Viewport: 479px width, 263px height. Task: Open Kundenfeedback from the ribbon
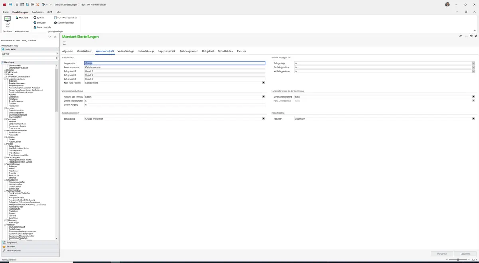pos(64,22)
